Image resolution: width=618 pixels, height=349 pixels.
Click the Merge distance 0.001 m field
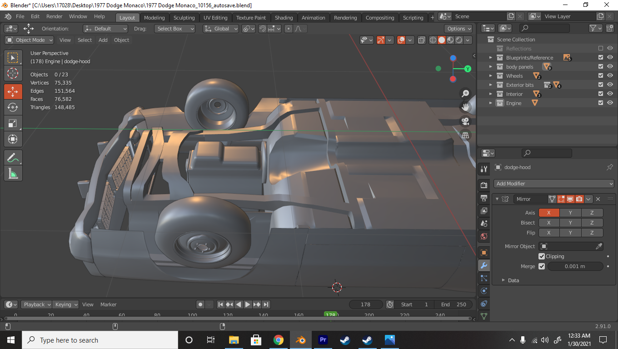(x=575, y=266)
